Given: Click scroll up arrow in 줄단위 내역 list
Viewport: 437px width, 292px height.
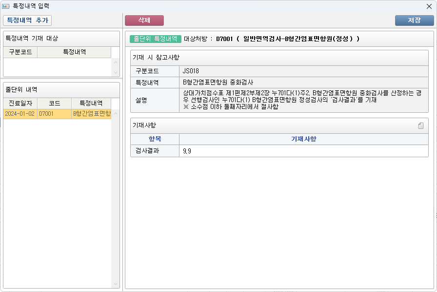Looking at the screenshot, I should click(116, 114).
